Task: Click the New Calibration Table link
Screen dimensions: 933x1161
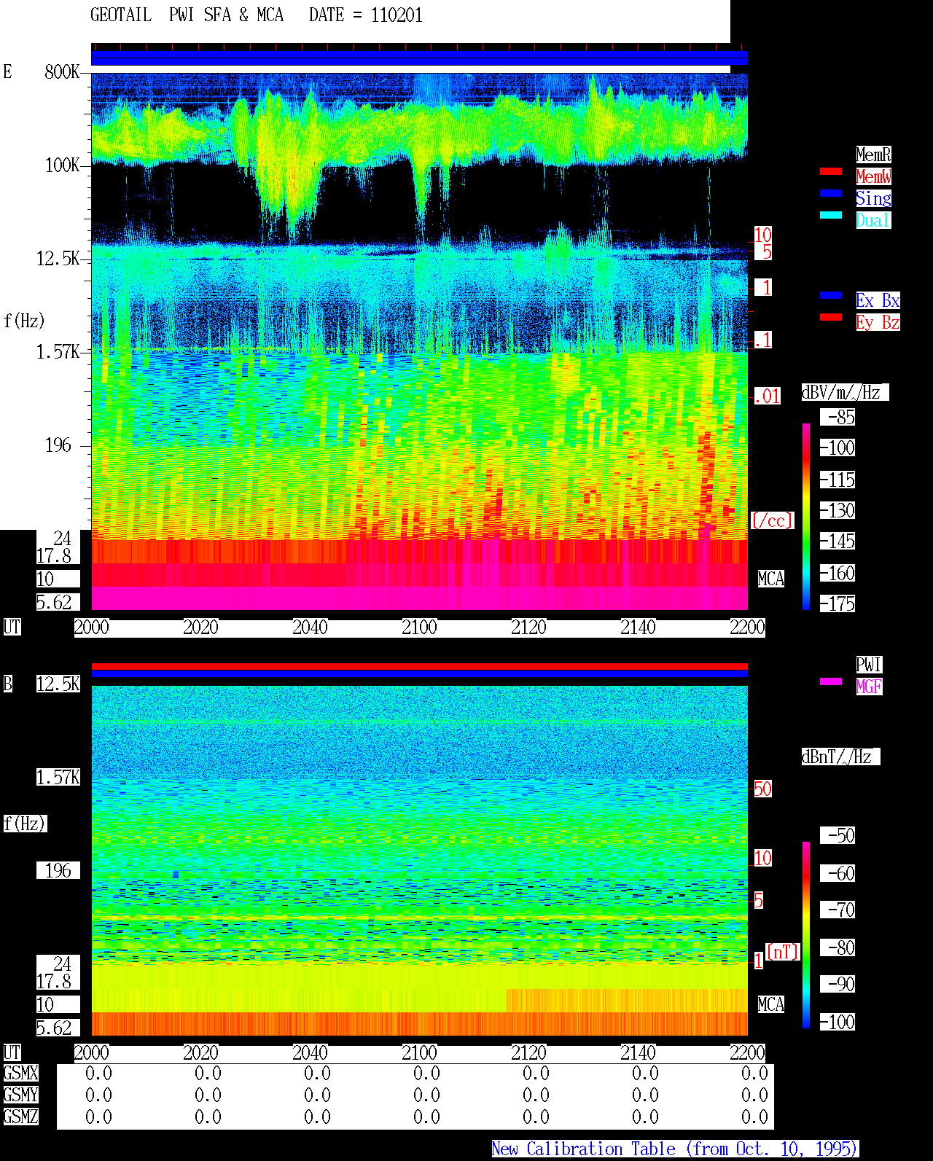Action: (675, 1149)
